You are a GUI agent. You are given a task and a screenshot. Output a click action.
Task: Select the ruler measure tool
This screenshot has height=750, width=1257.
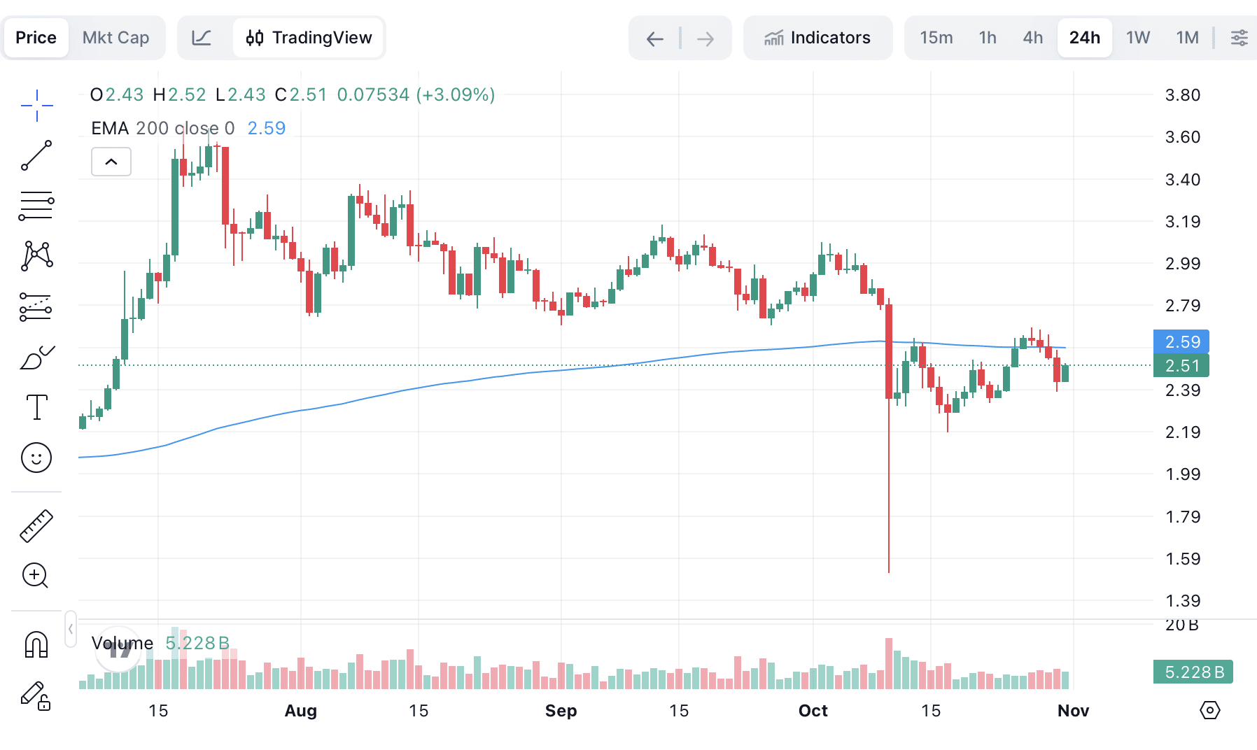[x=36, y=526]
